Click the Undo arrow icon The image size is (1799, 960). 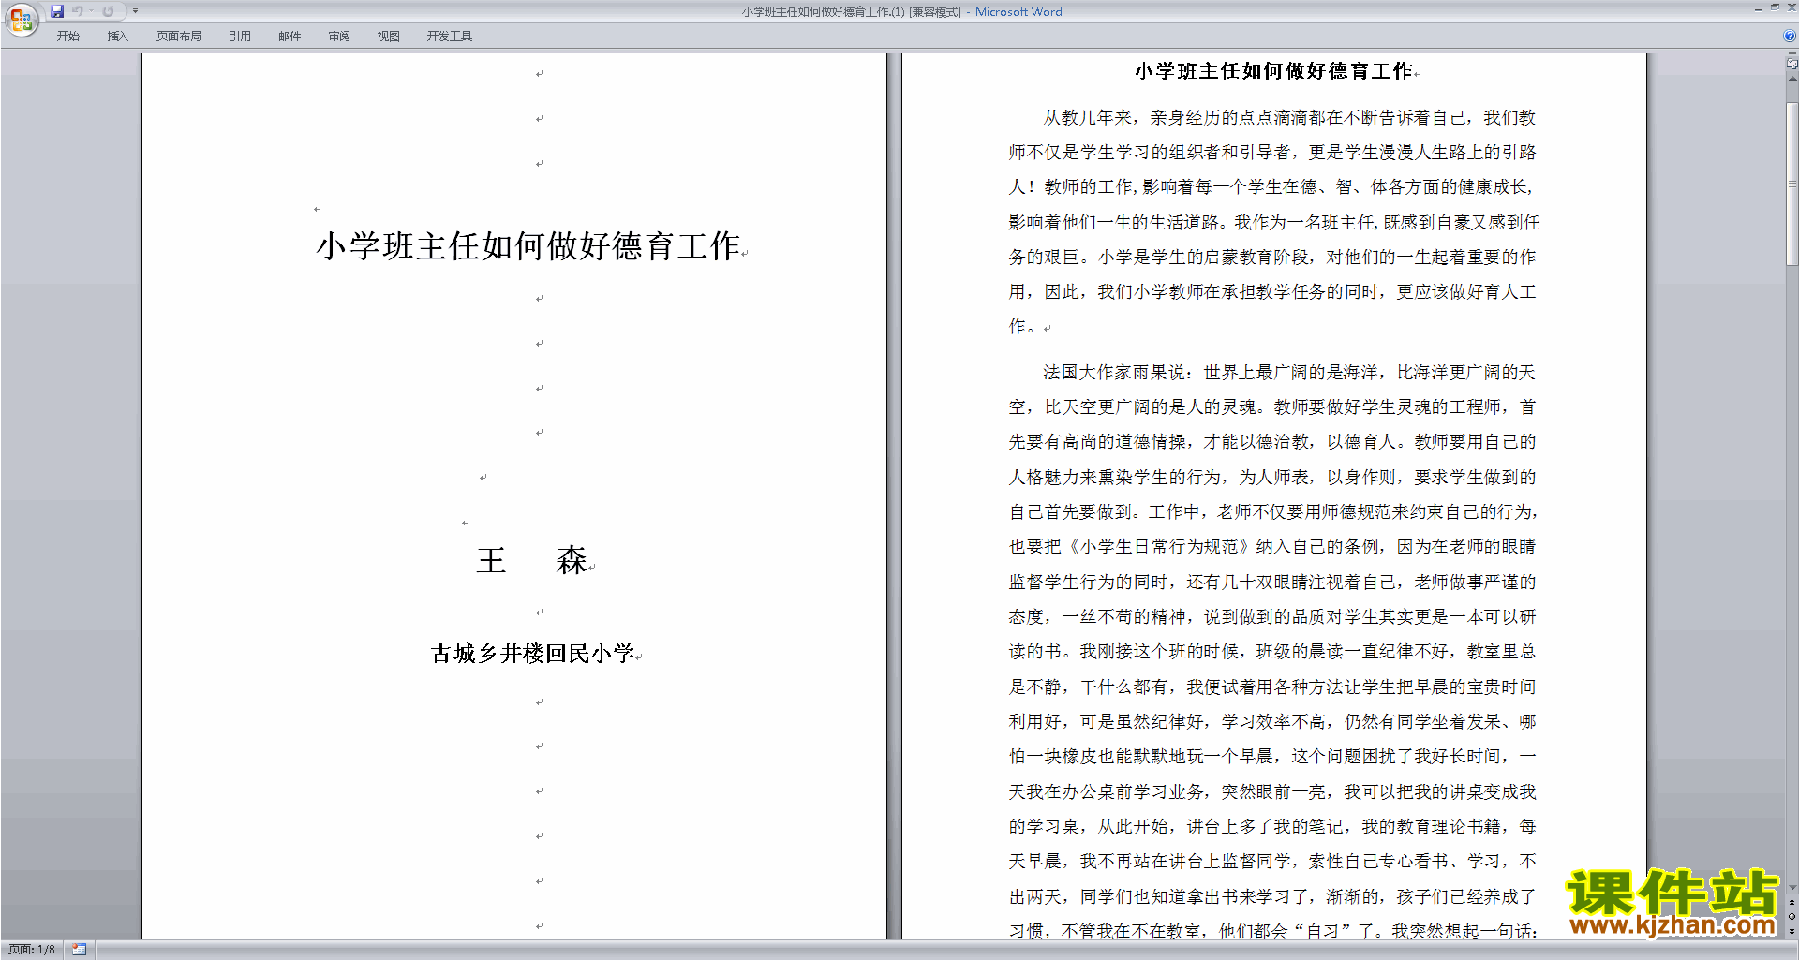(78, 11)
